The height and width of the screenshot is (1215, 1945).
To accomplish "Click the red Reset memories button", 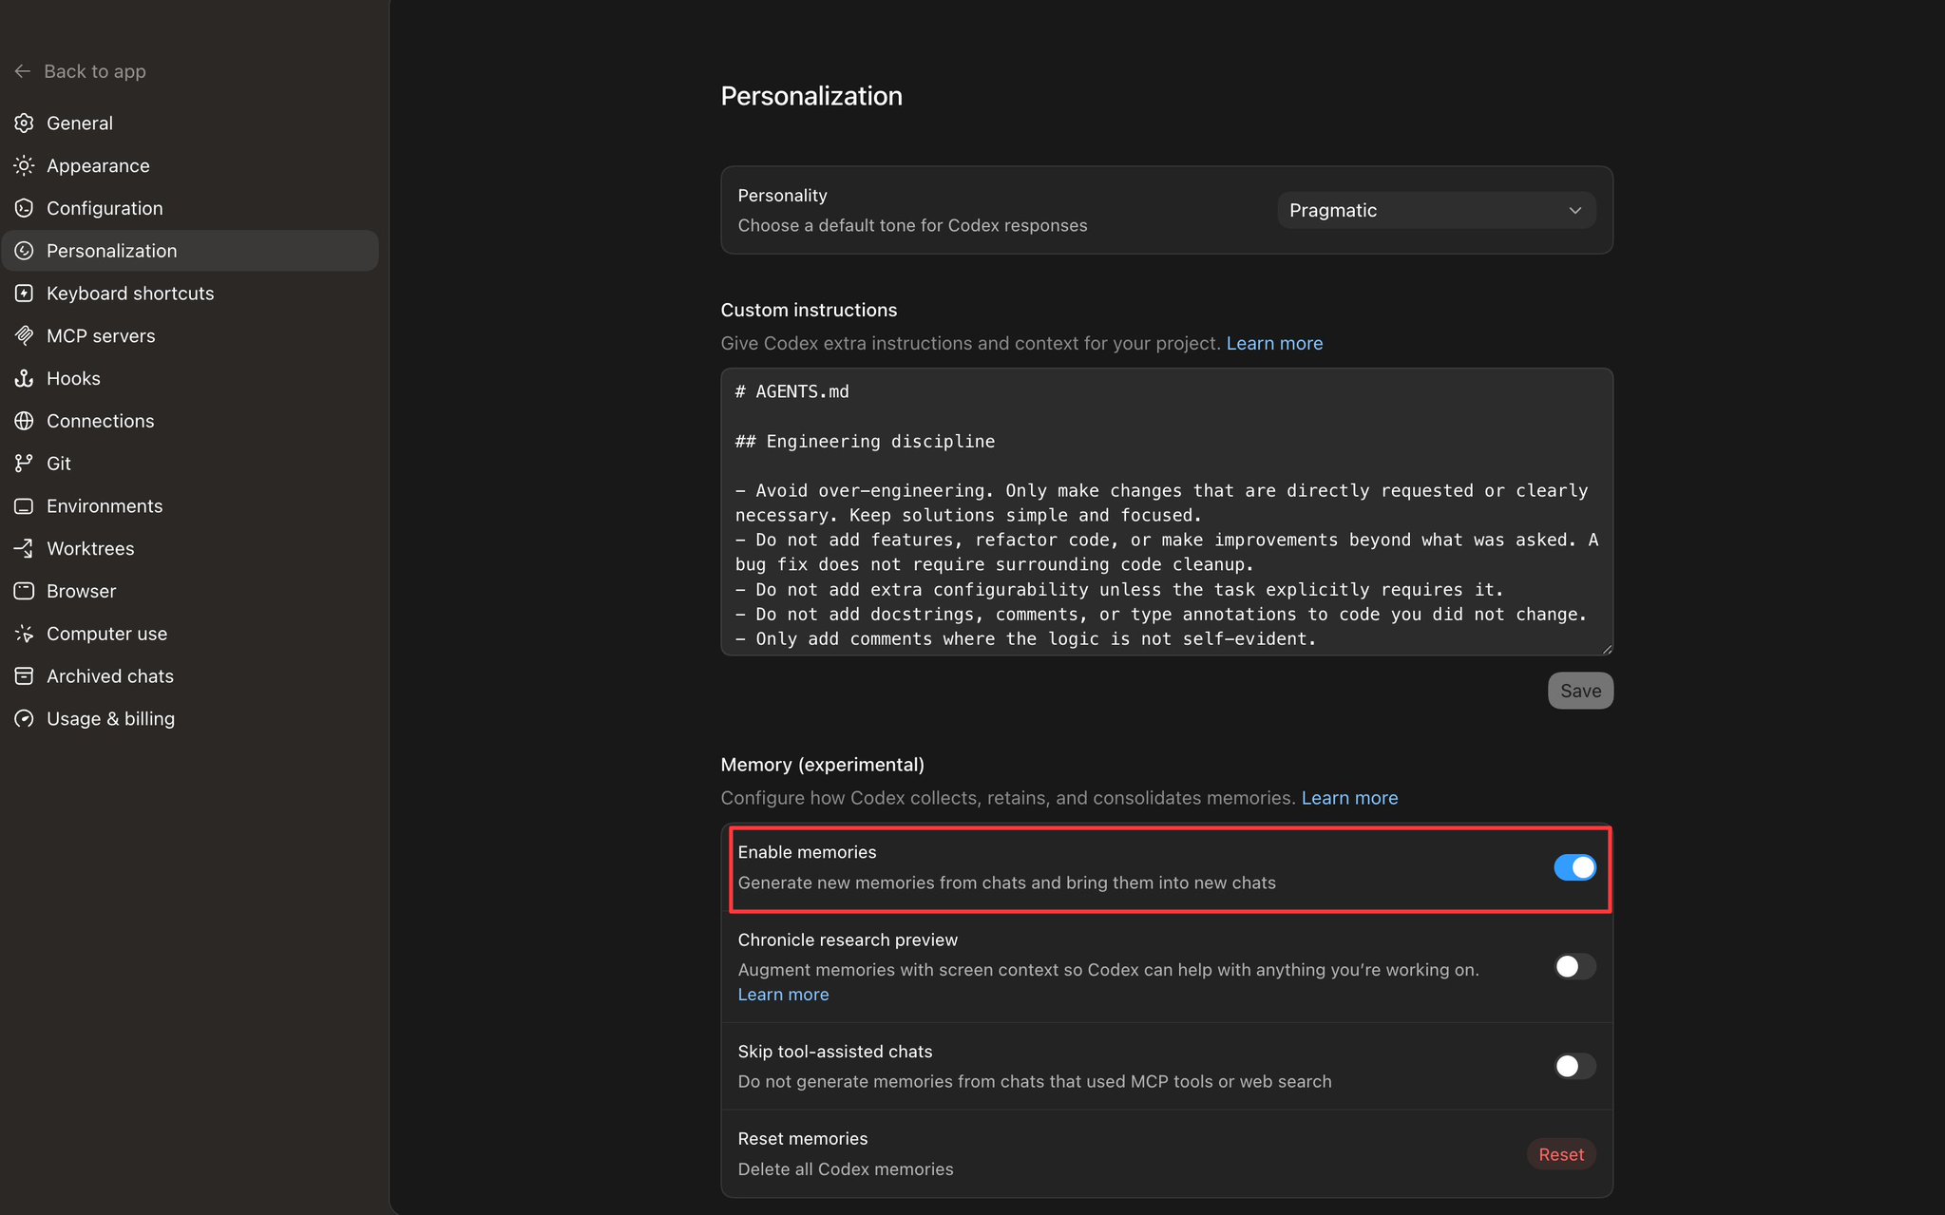I will click(1561, 1155).
